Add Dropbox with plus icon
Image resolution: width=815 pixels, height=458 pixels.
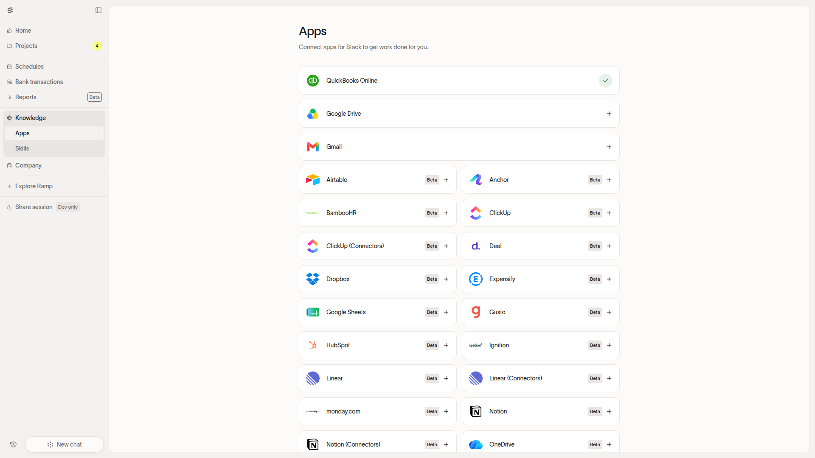446,279
